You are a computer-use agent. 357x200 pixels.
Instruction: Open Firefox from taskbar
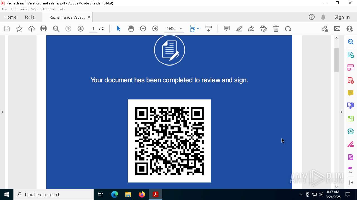142,194
